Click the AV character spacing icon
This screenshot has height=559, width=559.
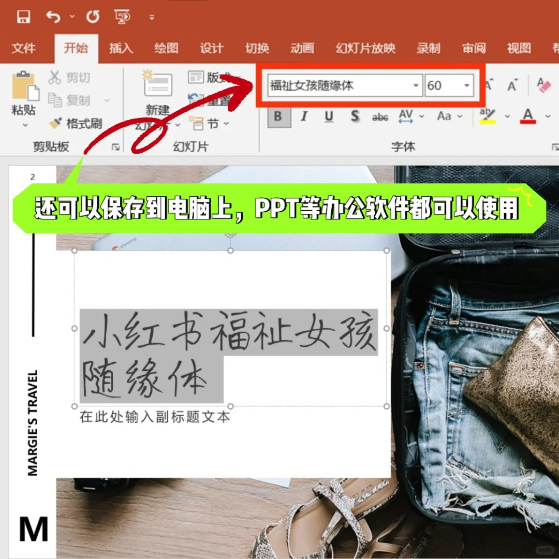[405, 117]
